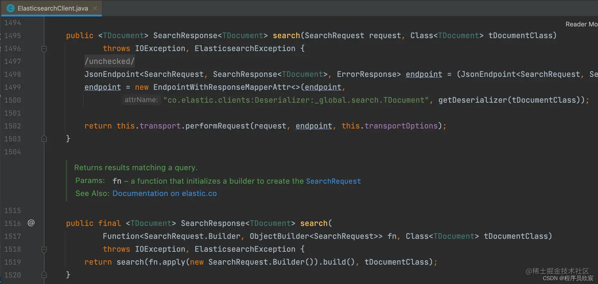Select the ElasticsearchClient.java tab
The width and height of the screenshot is (598, 284).
(51, 8)
